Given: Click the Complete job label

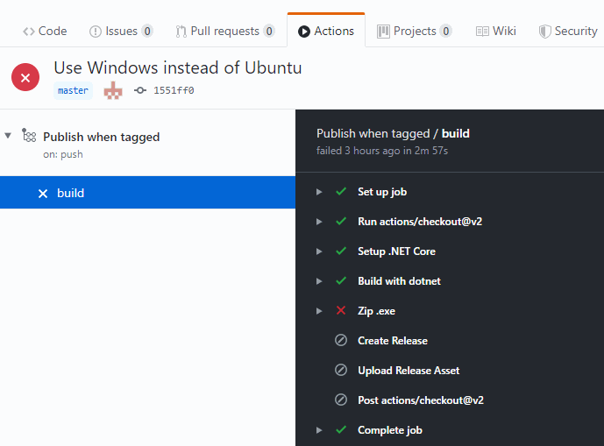Looking at the screenshot, I should point(390,430).
